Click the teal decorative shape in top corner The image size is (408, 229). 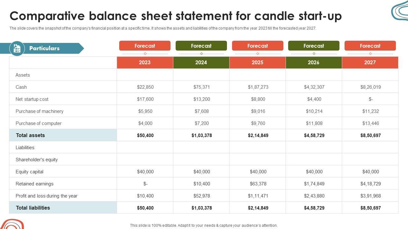pyautogui.click(x=400, y=11)
